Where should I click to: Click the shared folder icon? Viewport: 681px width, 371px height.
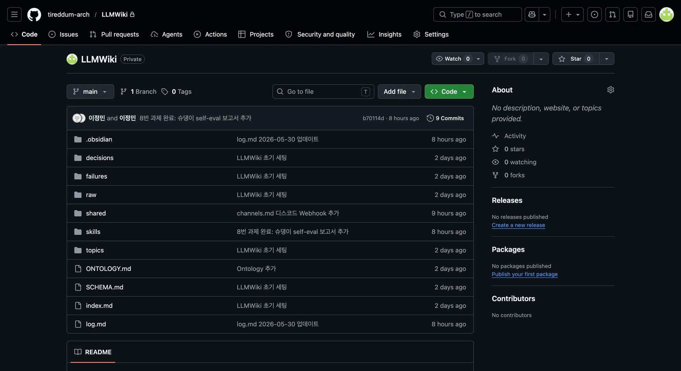[x=78, y=213]
